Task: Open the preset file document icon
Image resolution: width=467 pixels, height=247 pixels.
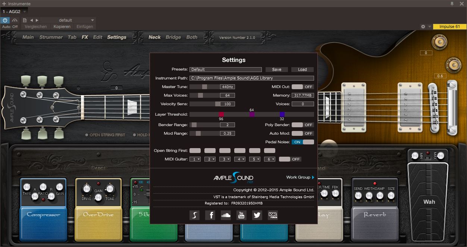Action: tap(25, 20)
